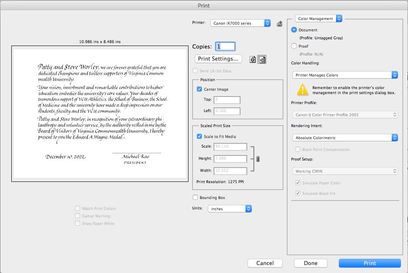
Task: Choose the Document radio button
Action: coord(294,30)
